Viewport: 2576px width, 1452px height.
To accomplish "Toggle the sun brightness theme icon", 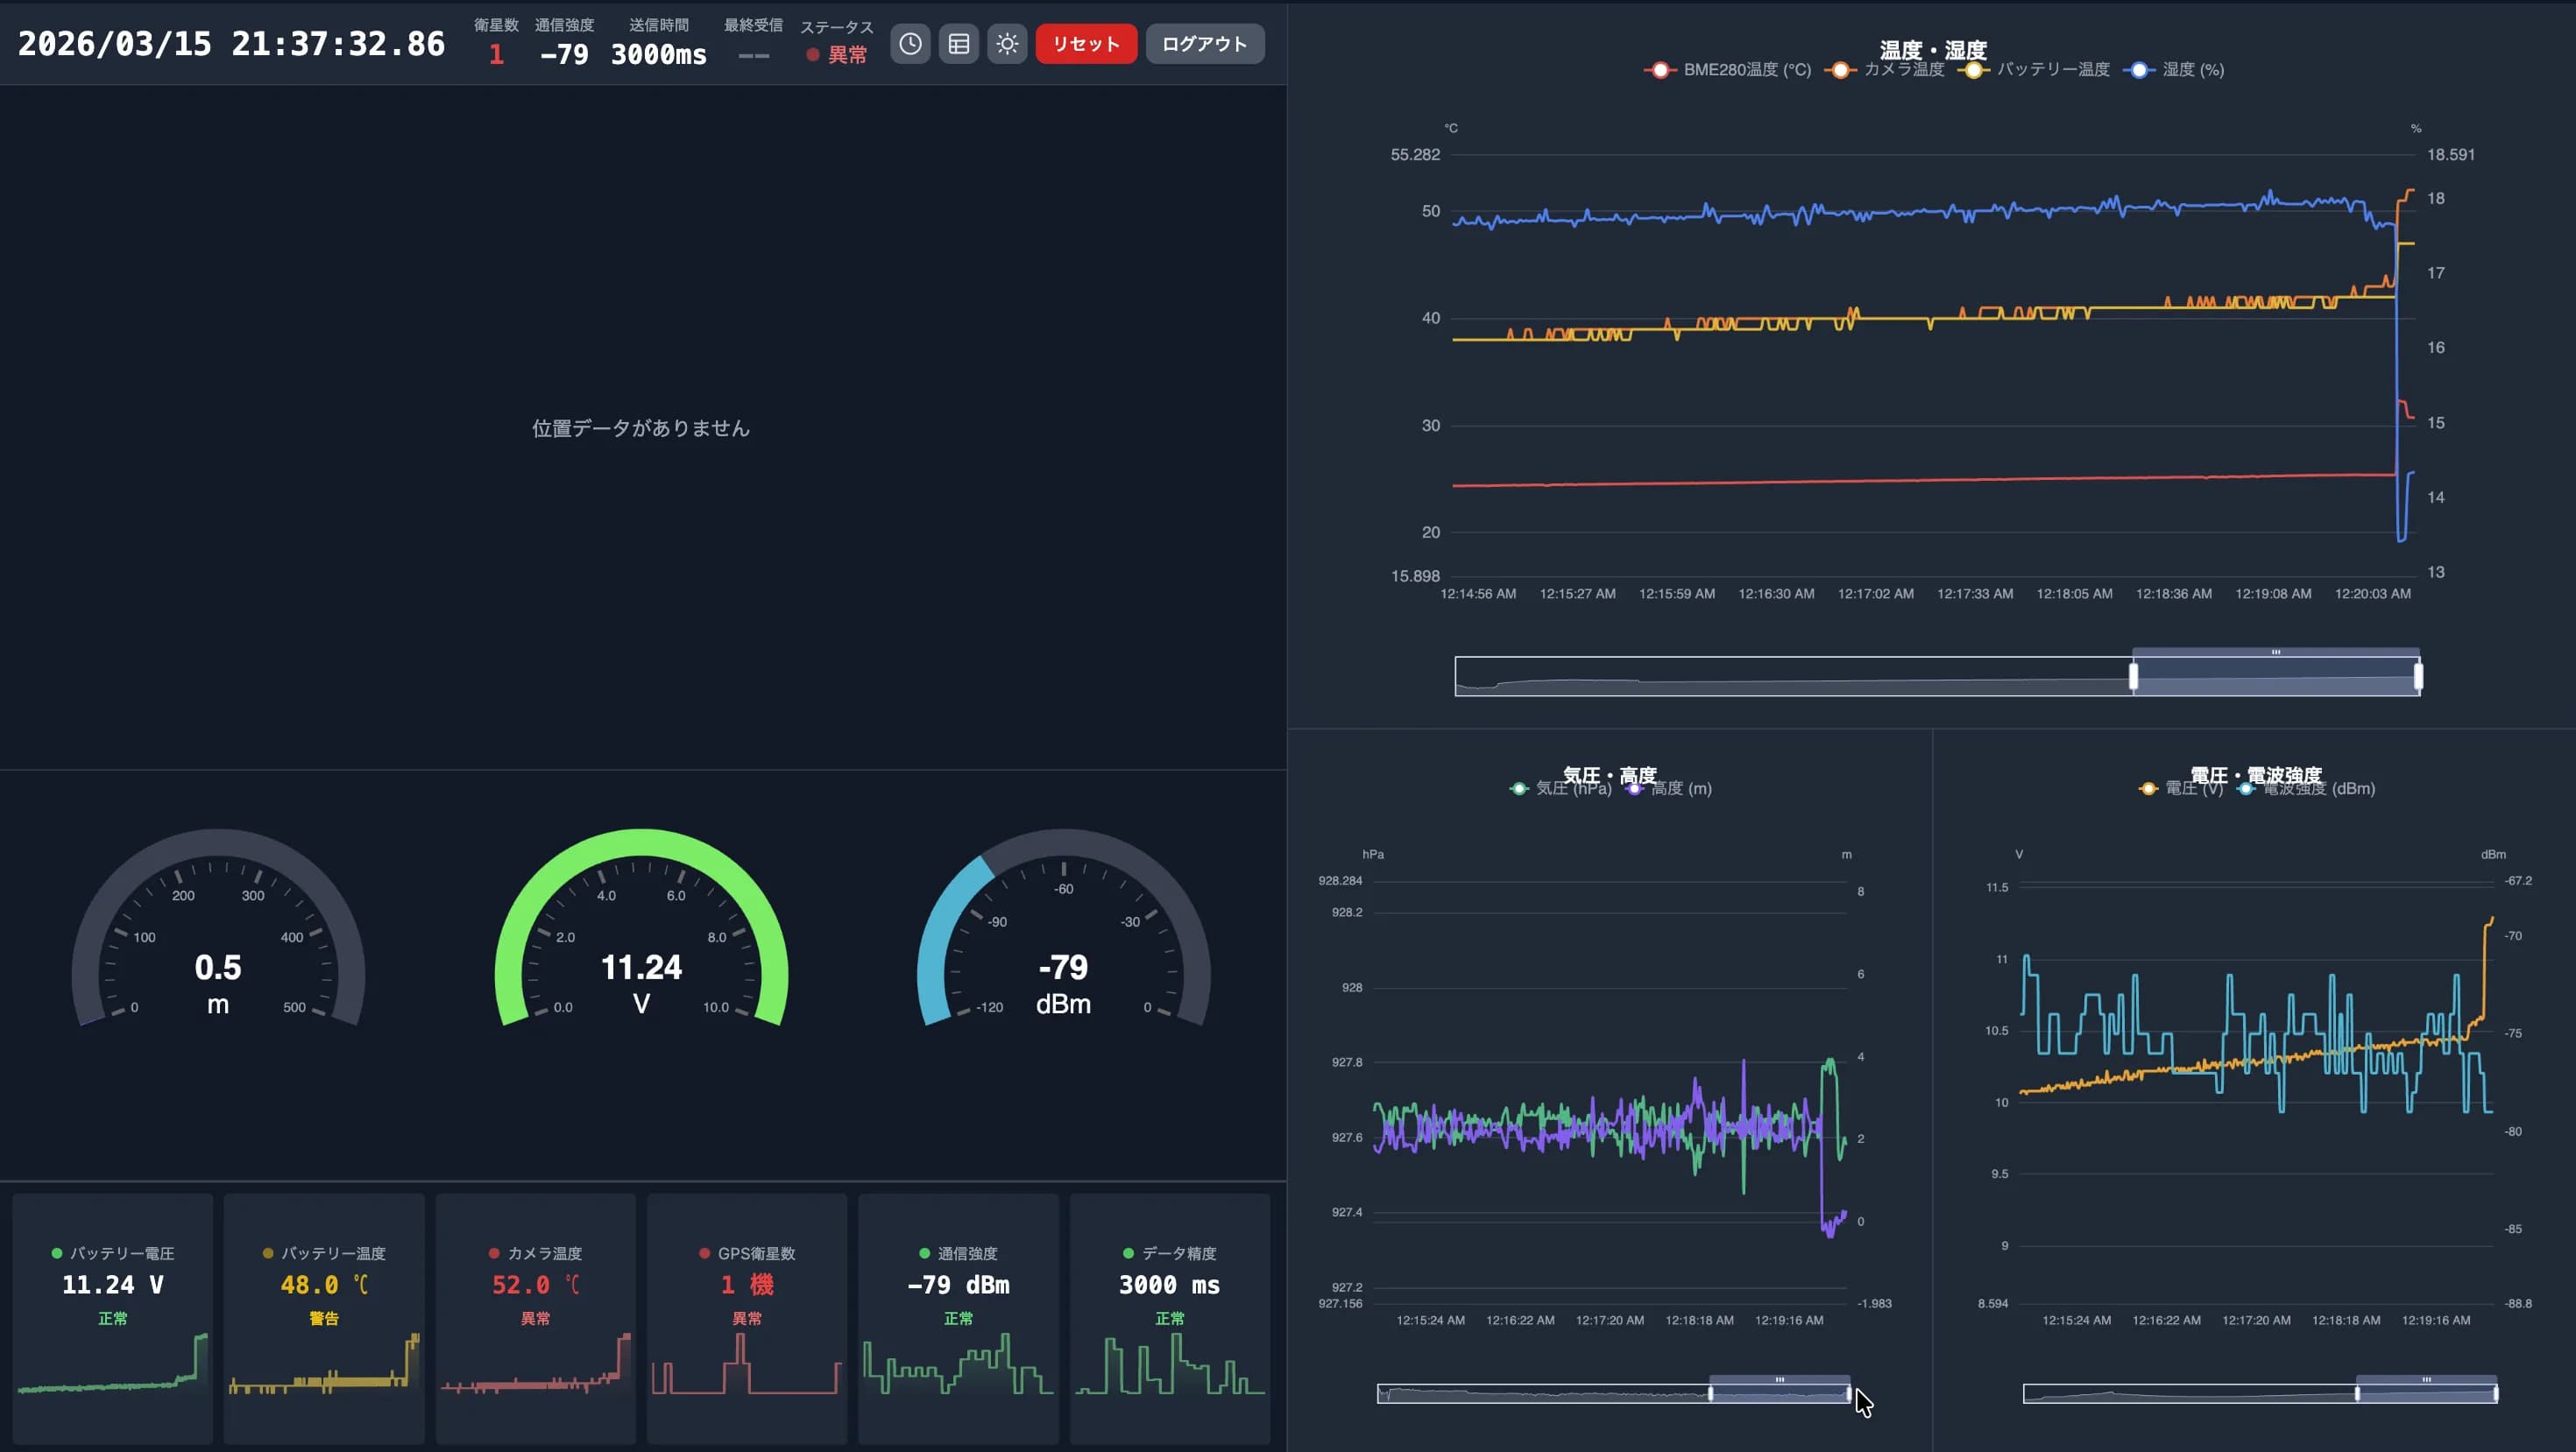I will coord(1007,44).
